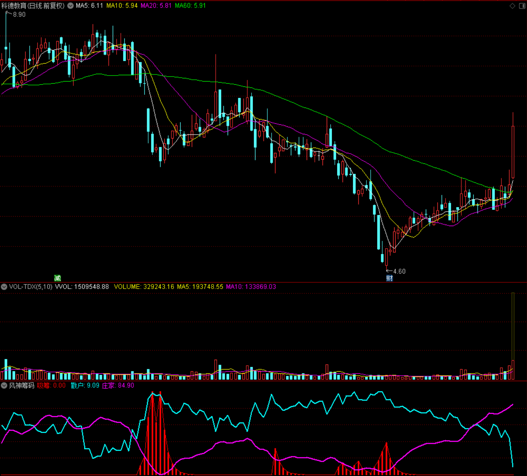Expand the 风神筹码 indicator dropdown arrow
Image resolution: width=527 pixels, height=476 pixels.
coord(4,386)
